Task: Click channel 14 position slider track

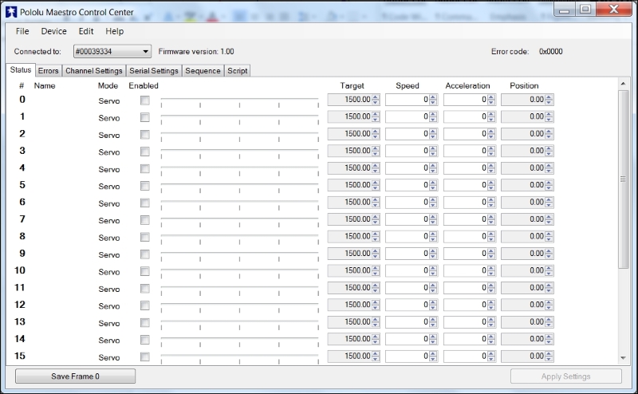Action: pos(240,339)
